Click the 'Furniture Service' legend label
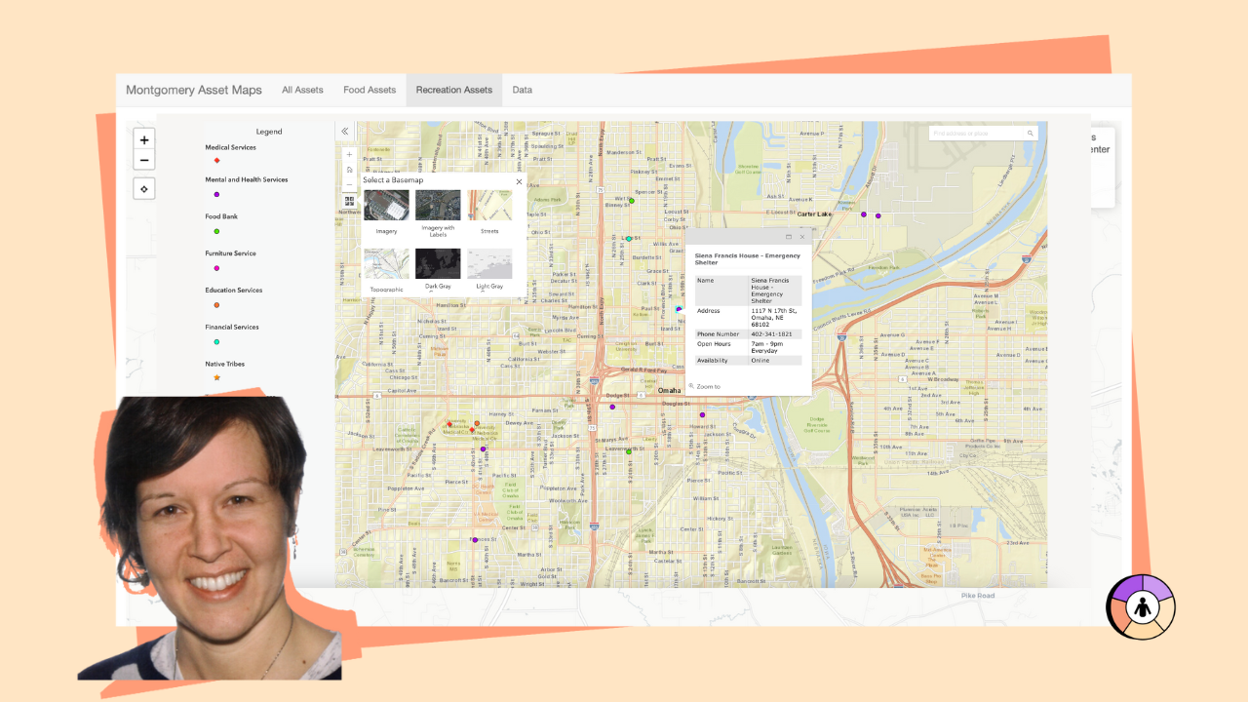Image resolution: width=1248 pixels, height=702 pixels. pos(230,253)
